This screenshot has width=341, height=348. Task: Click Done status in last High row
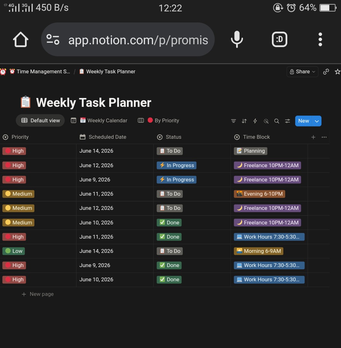click(169, 279)
